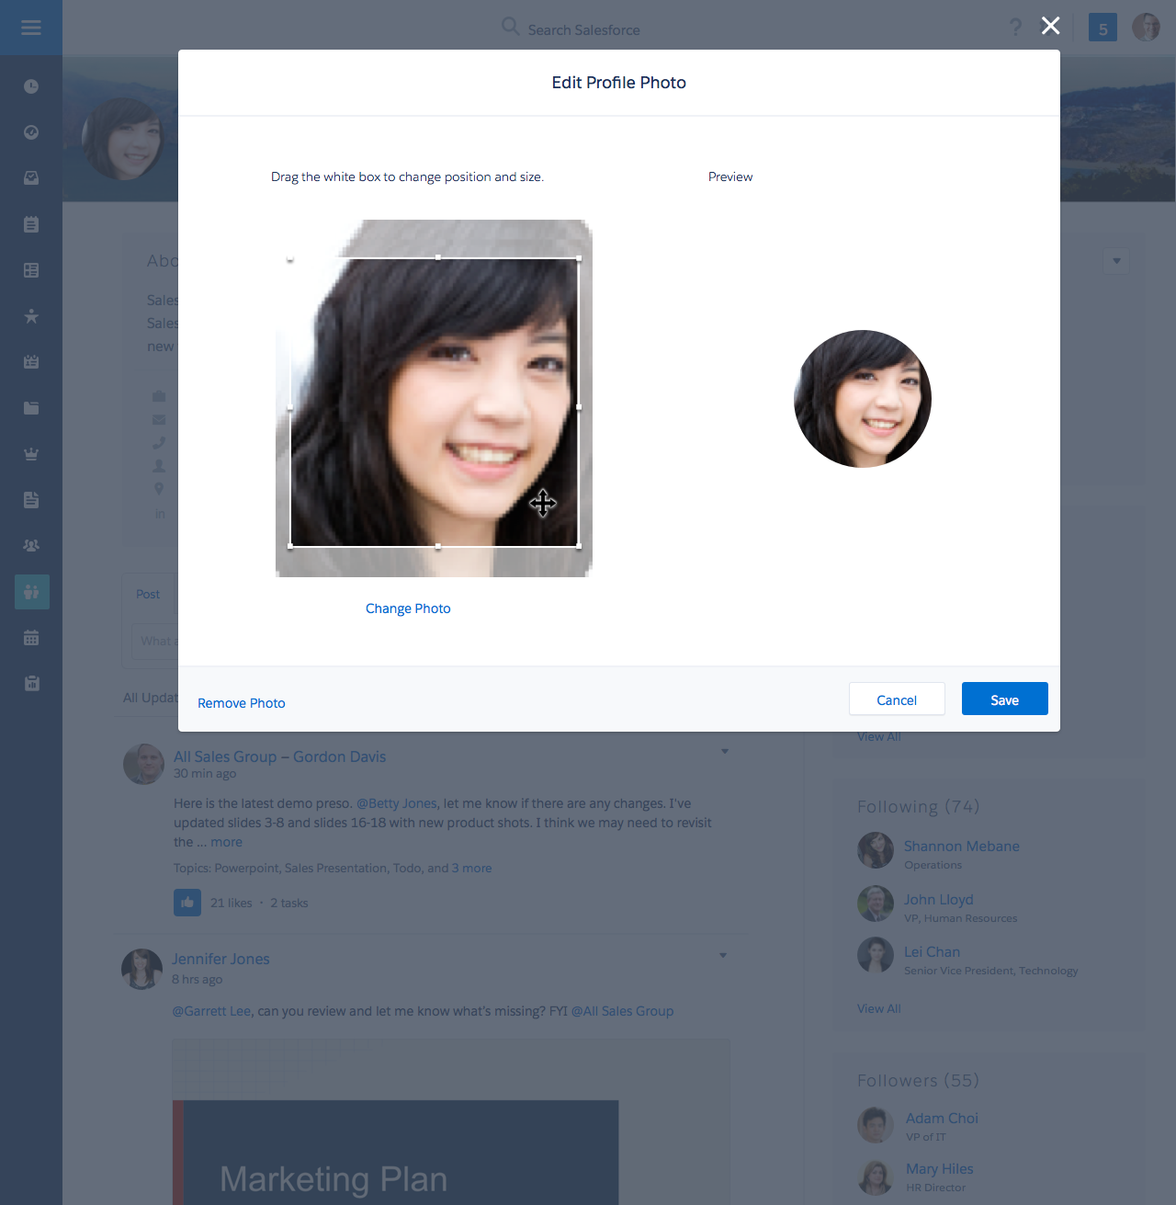Open All Sales Group – Gordon Davis link
1176x1205 pixels.
pyautogui.click(x=279, y=756)
